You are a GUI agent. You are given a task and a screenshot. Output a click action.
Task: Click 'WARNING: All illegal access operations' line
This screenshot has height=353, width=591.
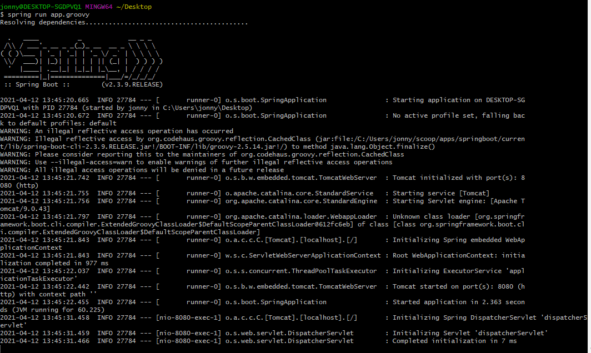point(142,170)
